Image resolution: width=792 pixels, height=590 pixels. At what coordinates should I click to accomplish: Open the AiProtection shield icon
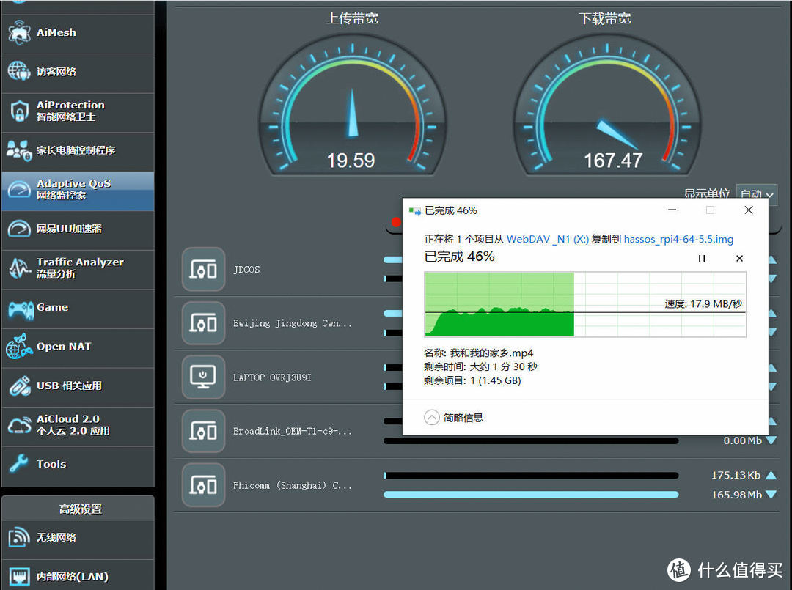pyautogui.click(x=19, y=111)
